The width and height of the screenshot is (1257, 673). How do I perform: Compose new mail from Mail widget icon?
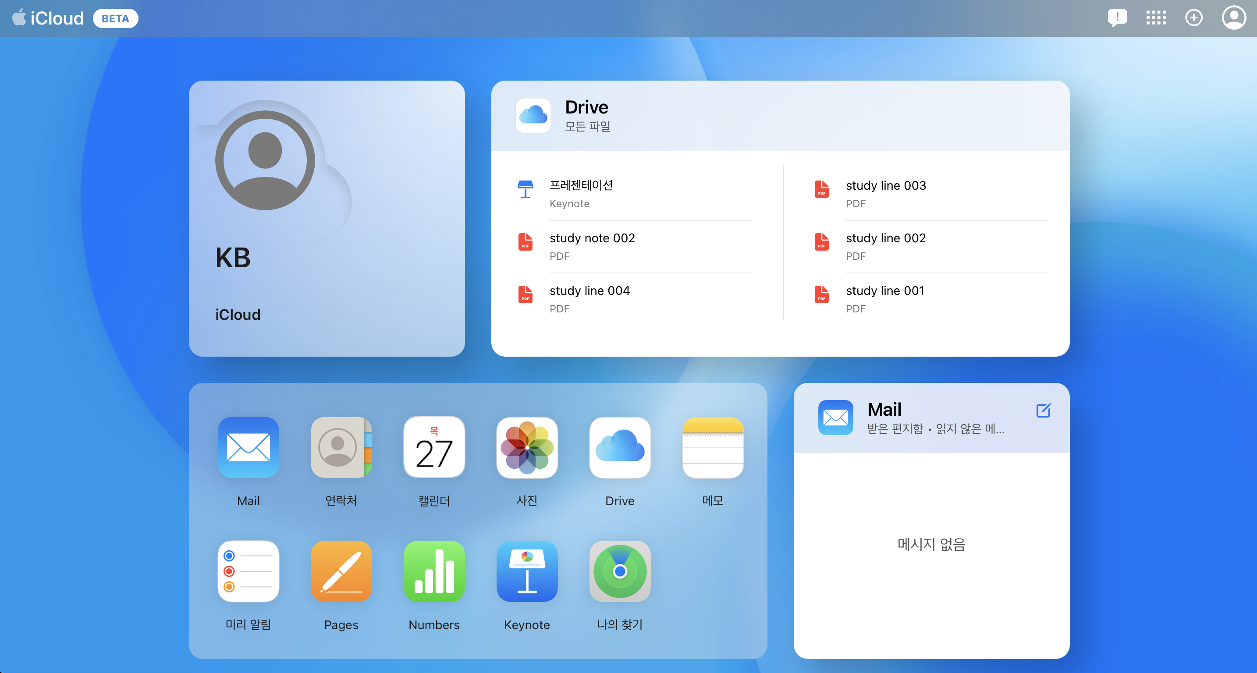pyautogui.click(x=1044, y=410)
